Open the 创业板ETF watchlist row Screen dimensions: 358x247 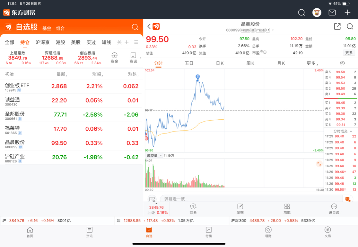(72, 87)
